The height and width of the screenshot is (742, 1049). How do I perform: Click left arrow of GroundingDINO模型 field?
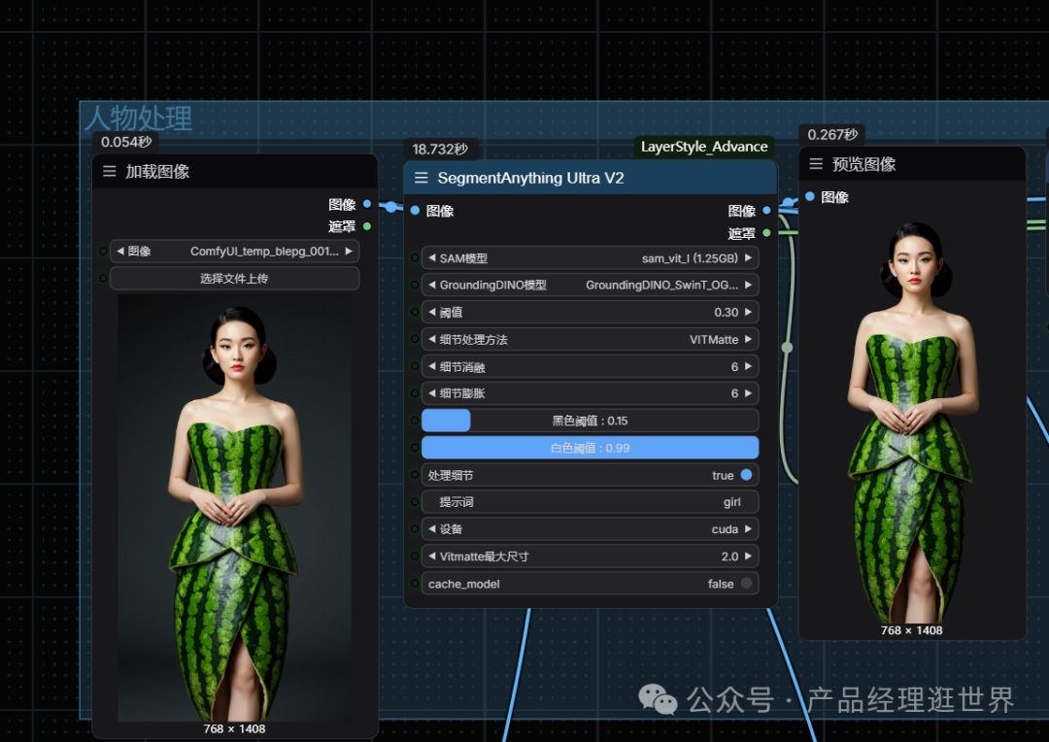(432, 285)
